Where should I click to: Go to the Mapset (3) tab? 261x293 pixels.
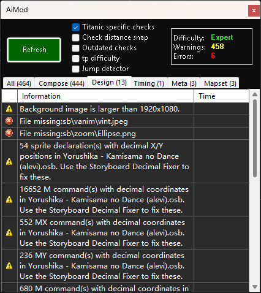point(220,83)
